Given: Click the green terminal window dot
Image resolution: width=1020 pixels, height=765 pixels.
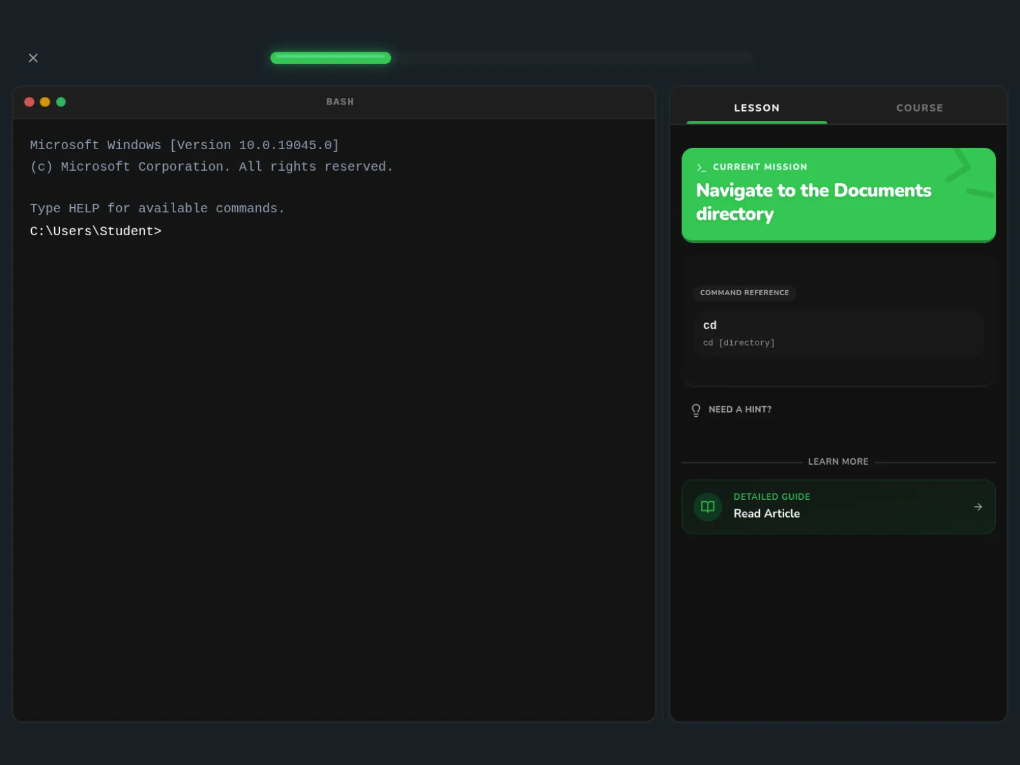Looking at the screenshot, I should point(61,102).
